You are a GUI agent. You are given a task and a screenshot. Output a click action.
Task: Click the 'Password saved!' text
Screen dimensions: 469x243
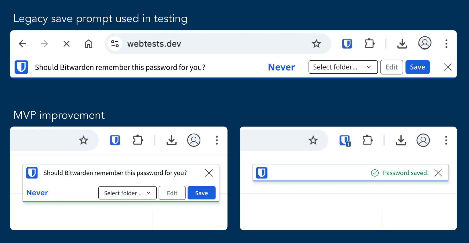(x=406, y=173)
